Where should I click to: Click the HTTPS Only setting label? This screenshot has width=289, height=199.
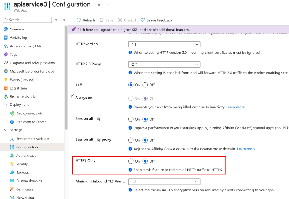(x=85, y=160)
